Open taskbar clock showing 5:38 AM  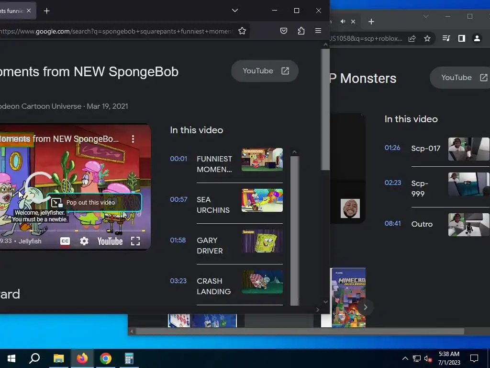point(449,358)
